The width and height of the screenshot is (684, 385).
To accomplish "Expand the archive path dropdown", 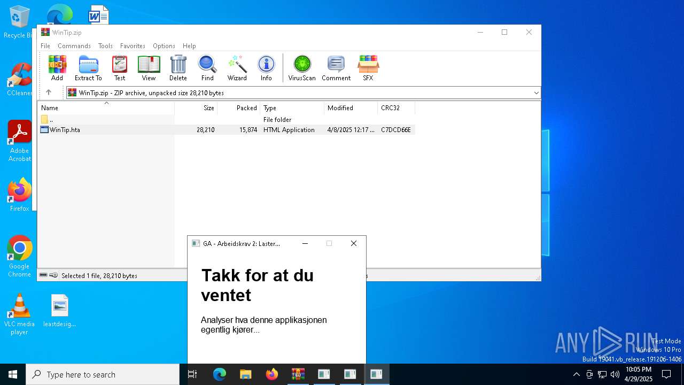I will click(x=536, y=93).
